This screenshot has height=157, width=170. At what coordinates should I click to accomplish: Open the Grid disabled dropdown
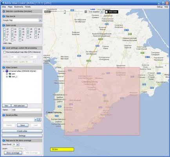(102, 12)
